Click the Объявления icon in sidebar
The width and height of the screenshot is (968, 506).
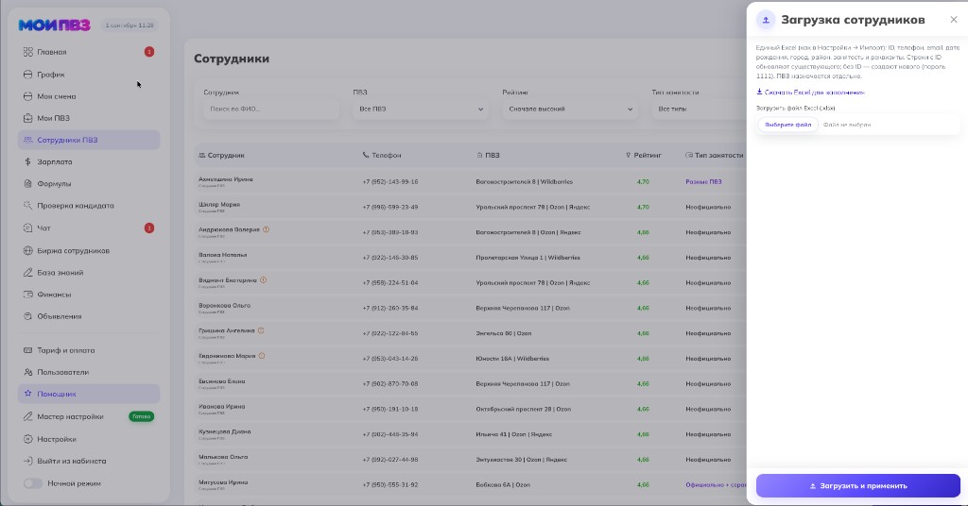(27, 316)
